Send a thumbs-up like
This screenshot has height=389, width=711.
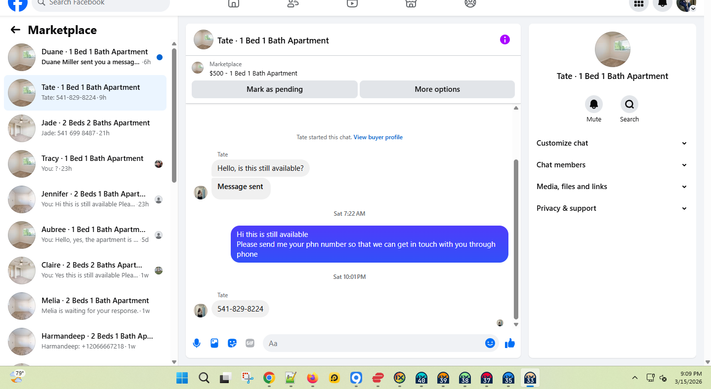coord(510,343)
